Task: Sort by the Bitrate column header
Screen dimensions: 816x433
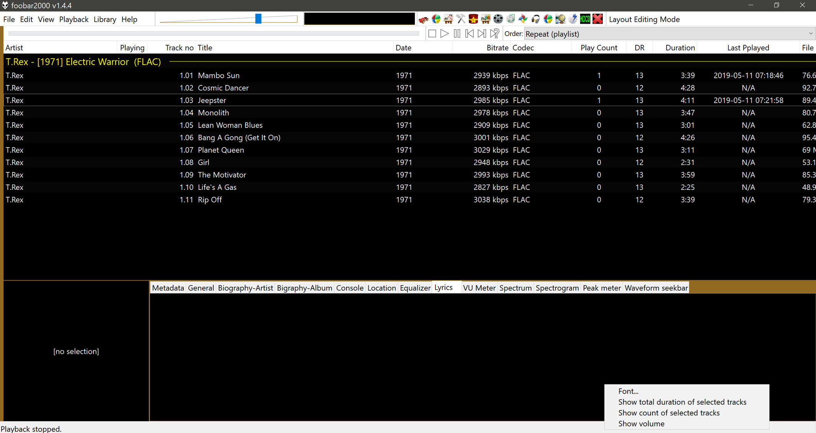Action: [x=482, y=48]
